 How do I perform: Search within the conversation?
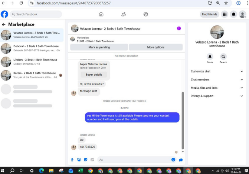(x=223, y=57)
